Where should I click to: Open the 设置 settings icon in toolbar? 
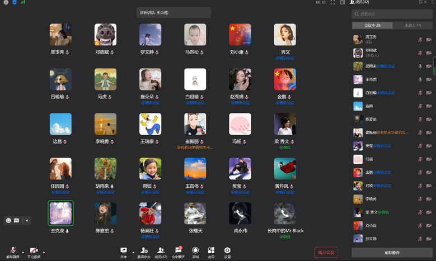(227, 251)
